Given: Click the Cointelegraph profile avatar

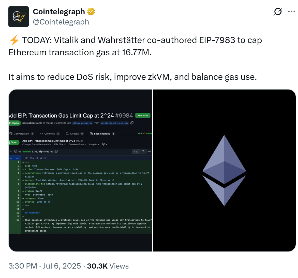Looking at the screenshot, I should (x=19, y=17).
